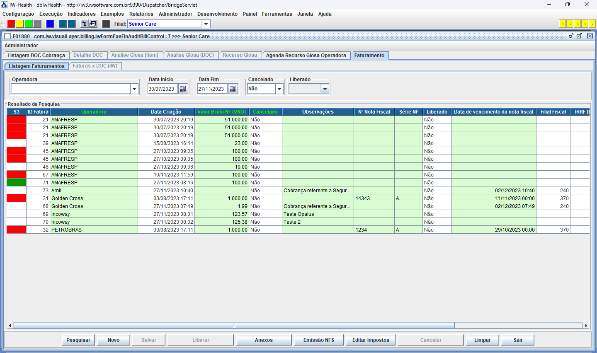Click the Incoway row with value 125,38

coord(298,222)
